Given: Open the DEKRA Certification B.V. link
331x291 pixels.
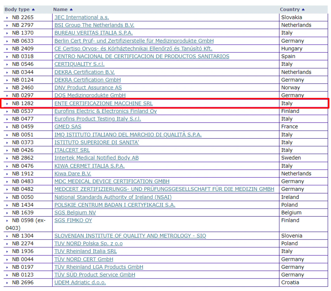Looking at the screenshot, I should [x=85, y=72].
